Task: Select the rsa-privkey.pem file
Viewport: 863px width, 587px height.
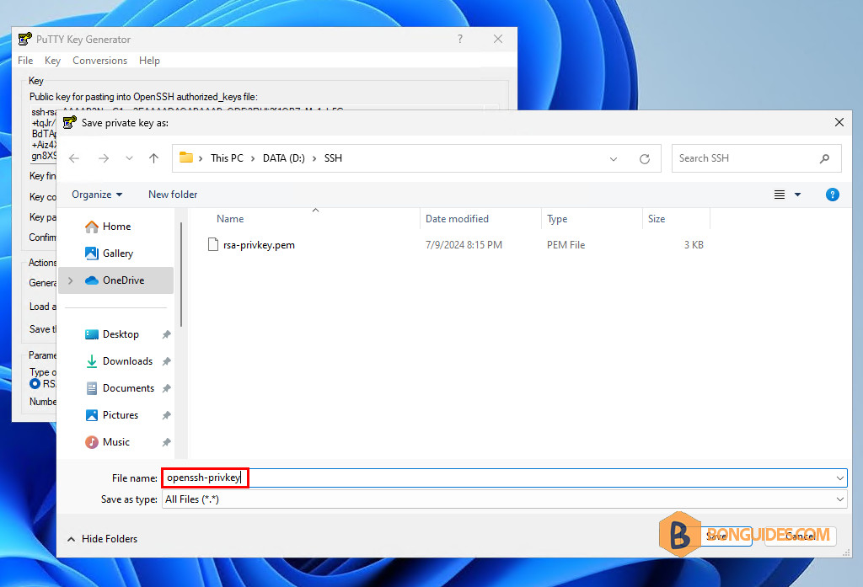Action: click(x=259, y=245)
